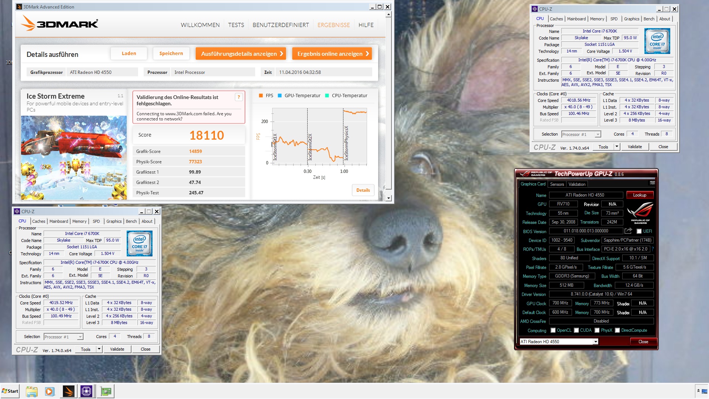709x399 pixels.
Task: Open the Bench tab in upper CPU-Z
Action: click(x=649, y=19)
